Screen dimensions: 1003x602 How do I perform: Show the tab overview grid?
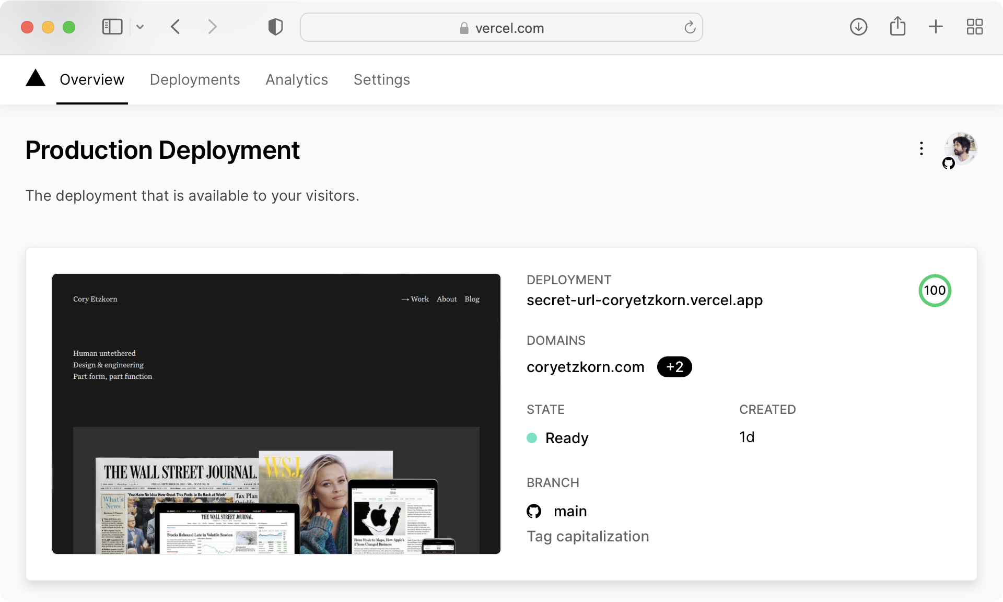coord(974,27)
